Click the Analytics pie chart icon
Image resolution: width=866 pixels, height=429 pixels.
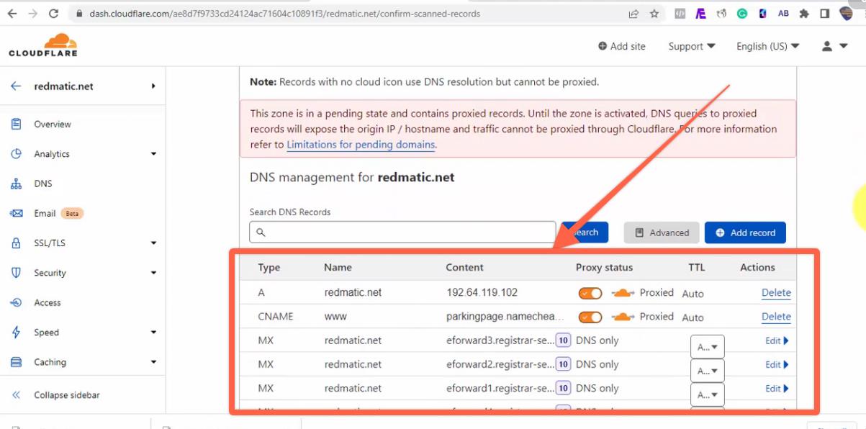coord(16,153)
